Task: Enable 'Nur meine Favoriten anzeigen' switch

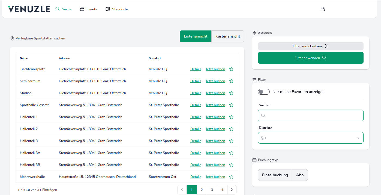Action: (264, 92)
